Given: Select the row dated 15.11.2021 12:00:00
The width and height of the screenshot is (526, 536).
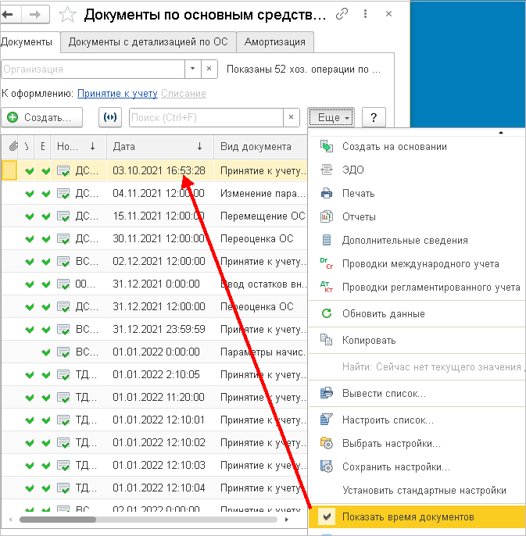Looking at the screenshot, I should 154,216.
